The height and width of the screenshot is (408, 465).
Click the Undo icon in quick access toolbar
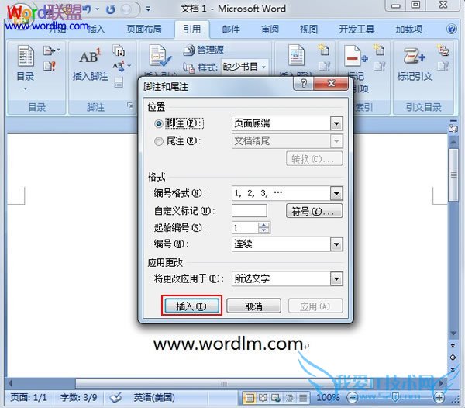click(x=87, y=9)
